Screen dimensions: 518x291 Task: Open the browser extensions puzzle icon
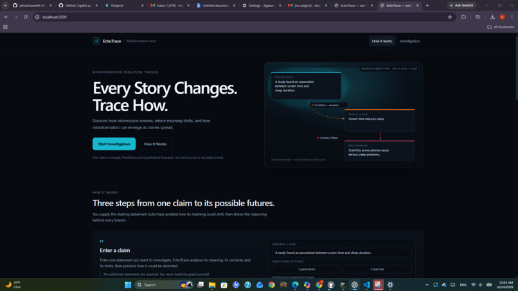[x=463, y=17]
